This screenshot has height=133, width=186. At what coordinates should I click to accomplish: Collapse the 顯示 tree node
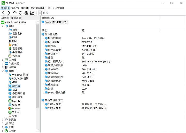click(x=3, y=71)
